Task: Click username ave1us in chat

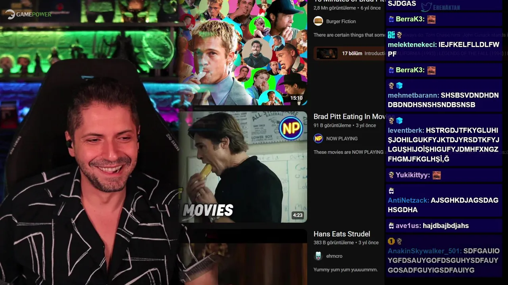Action: (x=408, y=226)
